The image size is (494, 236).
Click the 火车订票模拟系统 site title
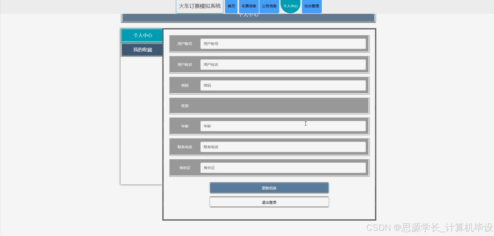point(199,6)
